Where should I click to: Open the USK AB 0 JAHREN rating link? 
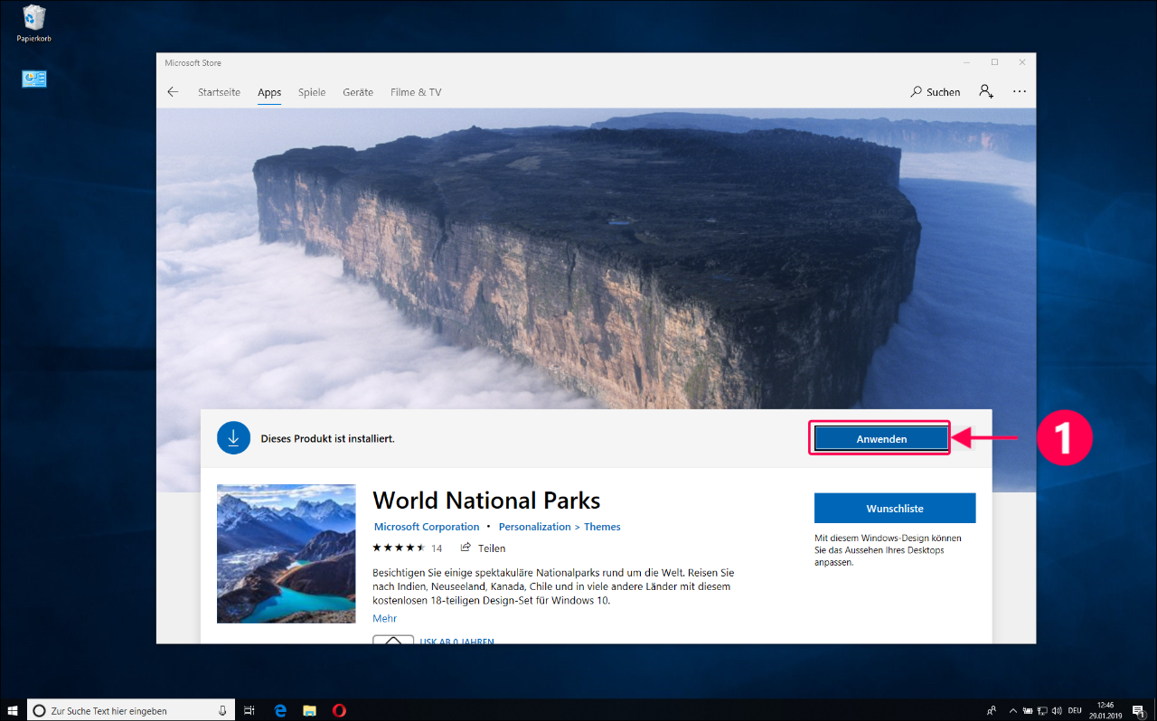pyautogui.click(x=456, y=641)
